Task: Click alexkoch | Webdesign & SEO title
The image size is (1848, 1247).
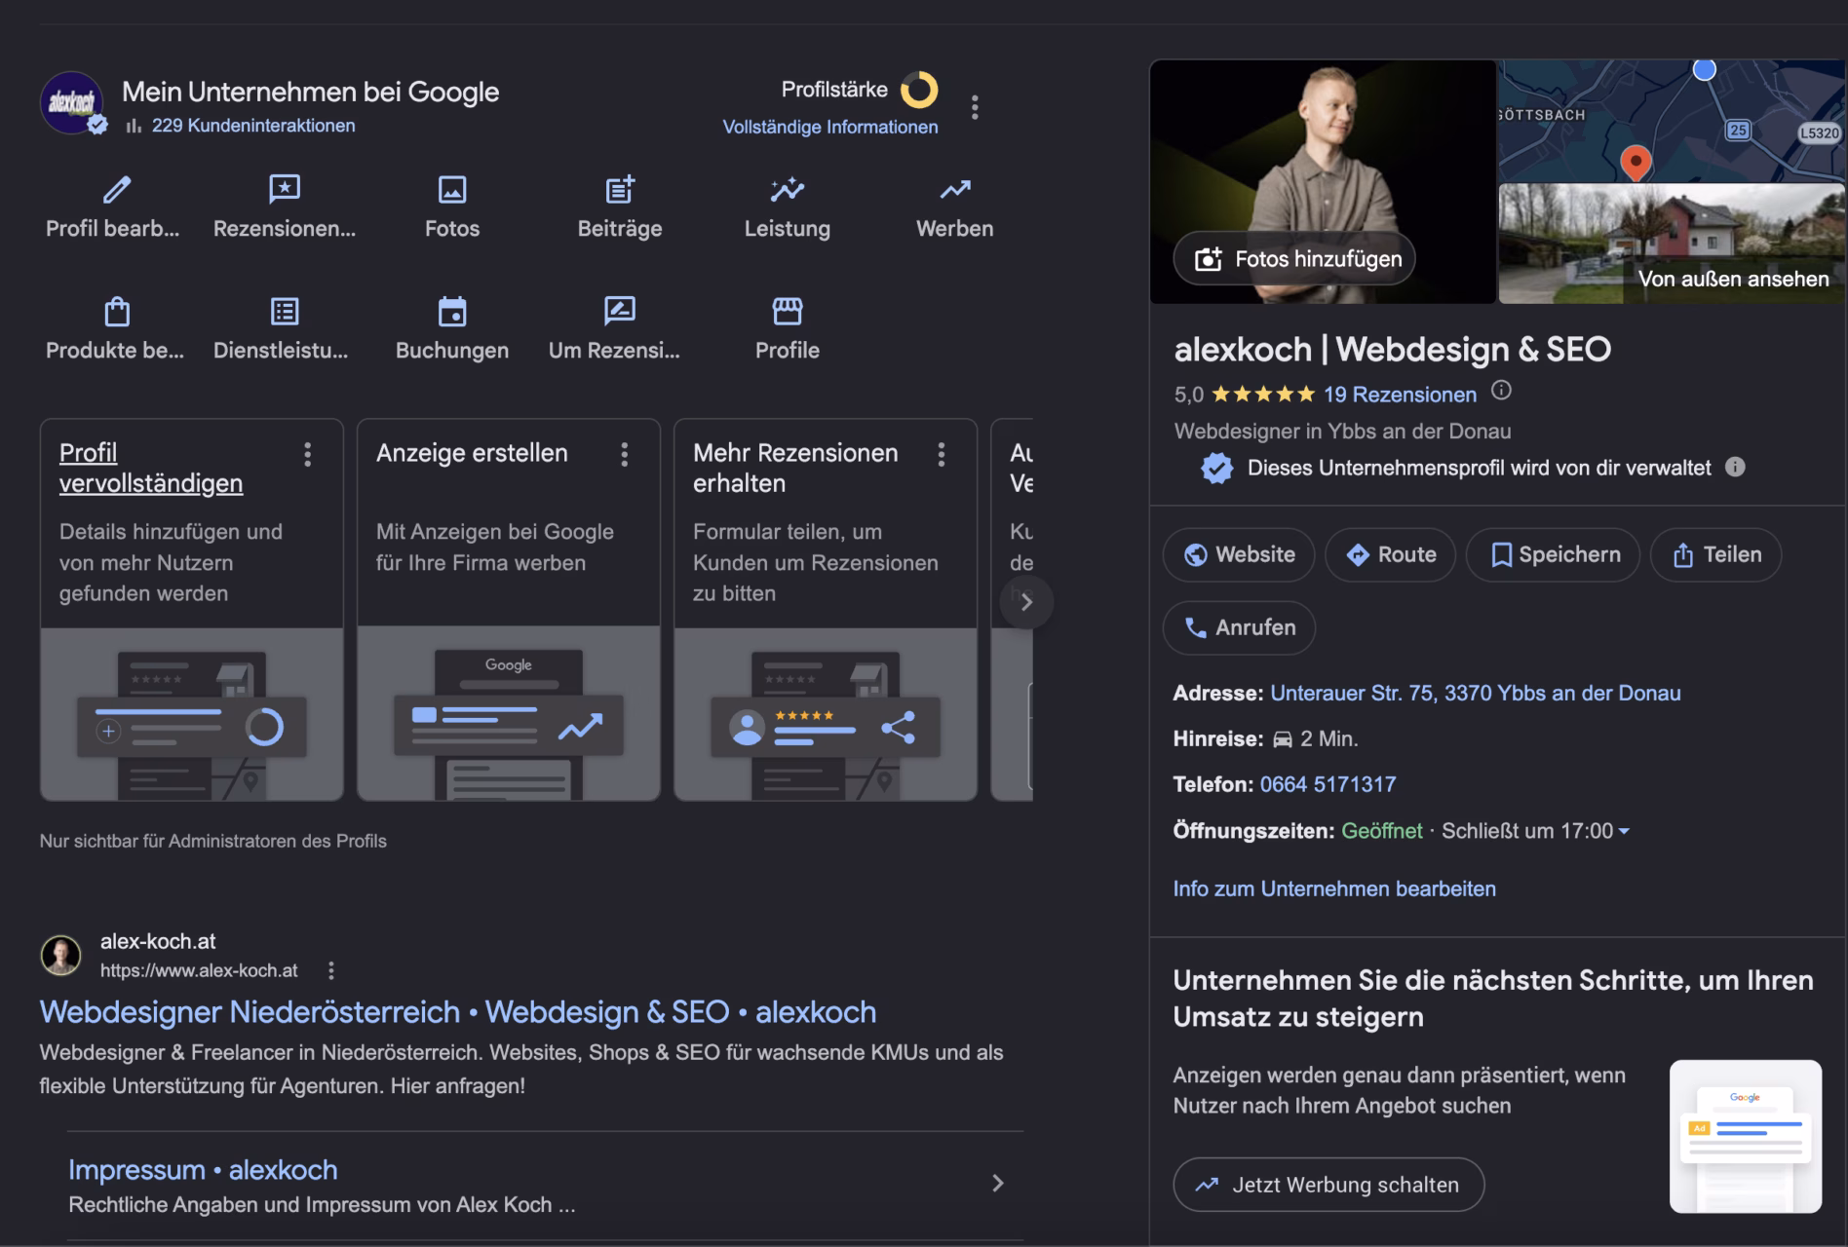Action: pyautogui.click(x=1392, y=349)
